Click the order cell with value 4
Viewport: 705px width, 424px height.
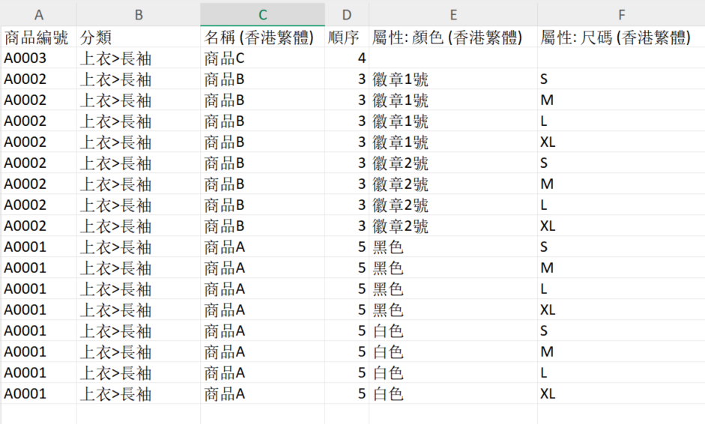346,58
